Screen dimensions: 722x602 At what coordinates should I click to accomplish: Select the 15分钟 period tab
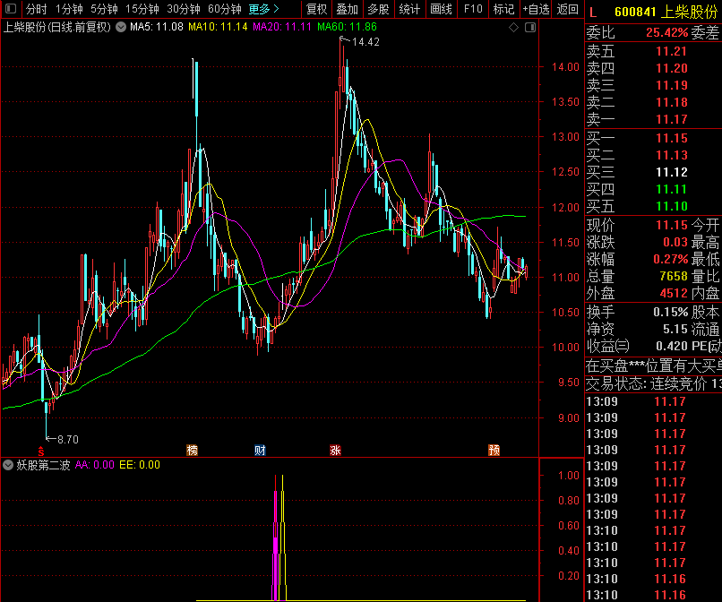pos(142,9)
